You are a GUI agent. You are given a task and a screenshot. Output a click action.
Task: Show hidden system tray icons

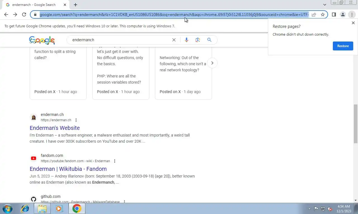point(309,209)
